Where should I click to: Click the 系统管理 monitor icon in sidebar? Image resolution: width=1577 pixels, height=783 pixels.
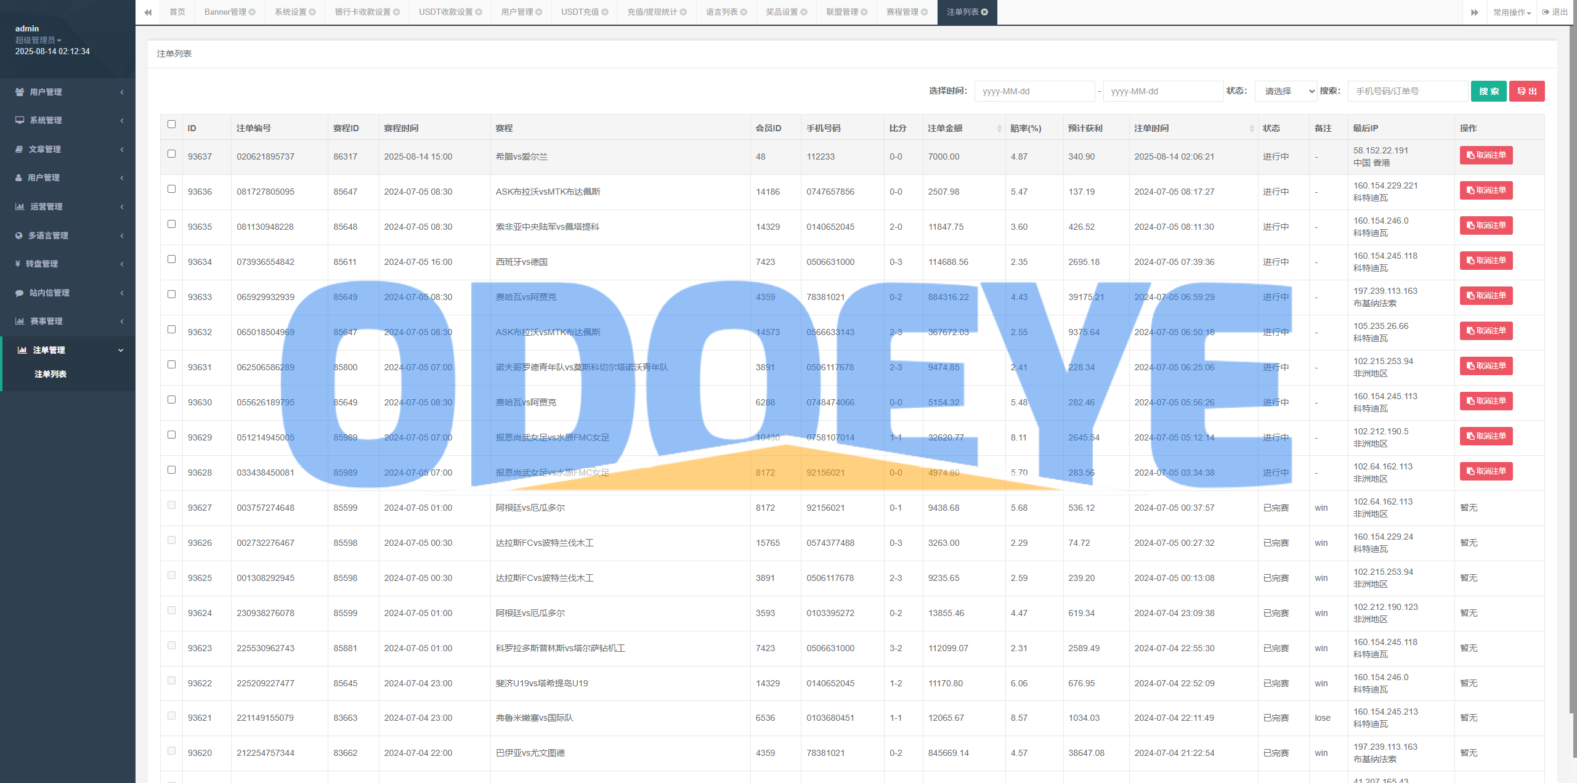click(x=20, y=120)
